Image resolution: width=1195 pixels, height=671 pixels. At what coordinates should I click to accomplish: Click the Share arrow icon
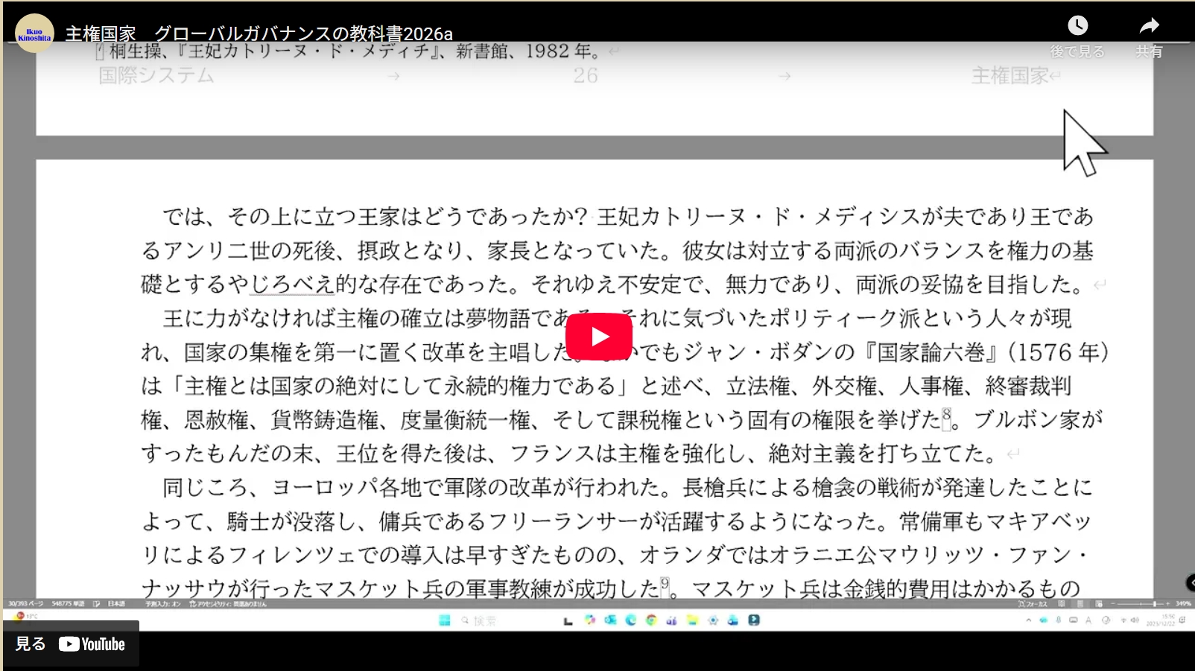(x=1149, y=26)
